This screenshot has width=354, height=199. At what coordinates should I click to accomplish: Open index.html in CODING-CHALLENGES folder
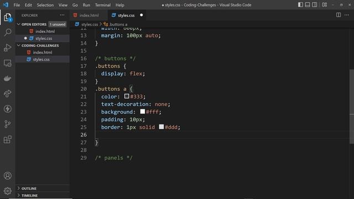43,53
